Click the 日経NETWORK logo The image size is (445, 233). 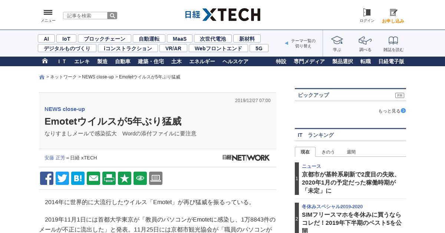click(246, 158)
